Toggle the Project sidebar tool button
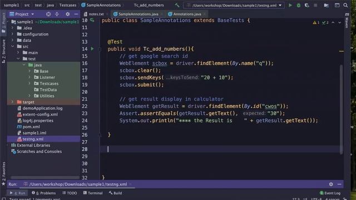 point(4,23)
